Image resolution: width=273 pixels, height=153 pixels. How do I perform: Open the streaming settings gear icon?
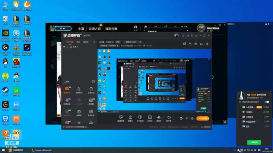click(x=192, y=118)
